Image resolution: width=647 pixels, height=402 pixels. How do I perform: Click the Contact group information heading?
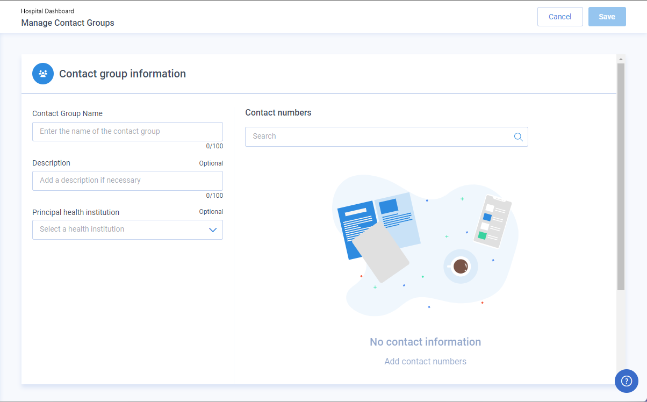pyautogui.click(x=123, y=74)
